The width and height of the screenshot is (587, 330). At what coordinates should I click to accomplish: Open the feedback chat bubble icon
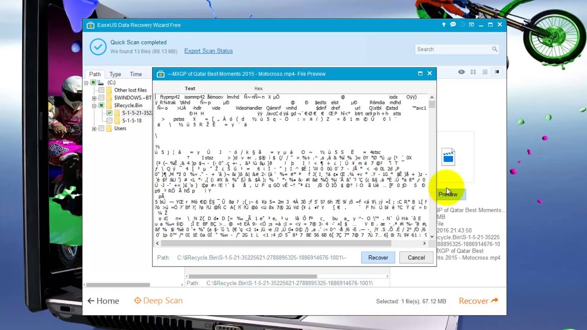(x=453, y=25)
